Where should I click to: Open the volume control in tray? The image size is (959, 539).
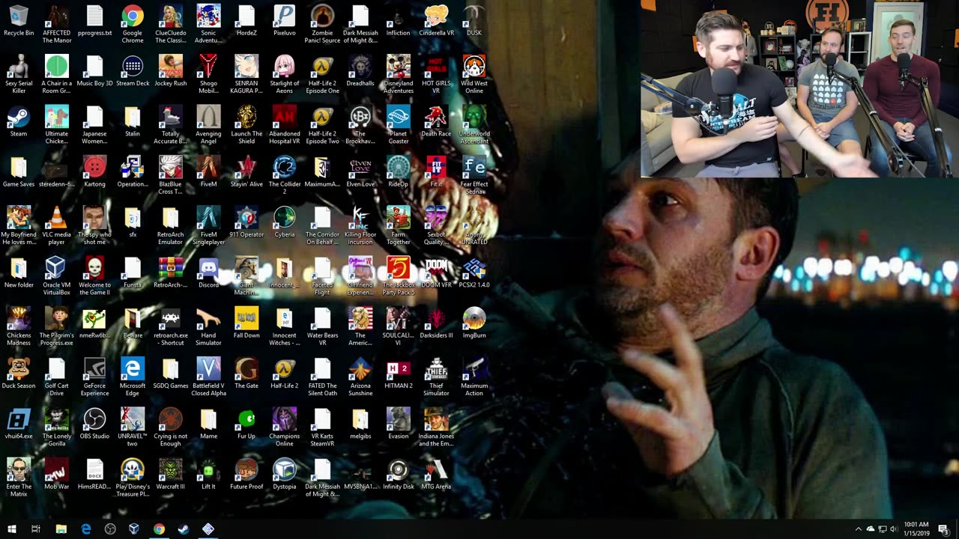[x=894, y=529]
